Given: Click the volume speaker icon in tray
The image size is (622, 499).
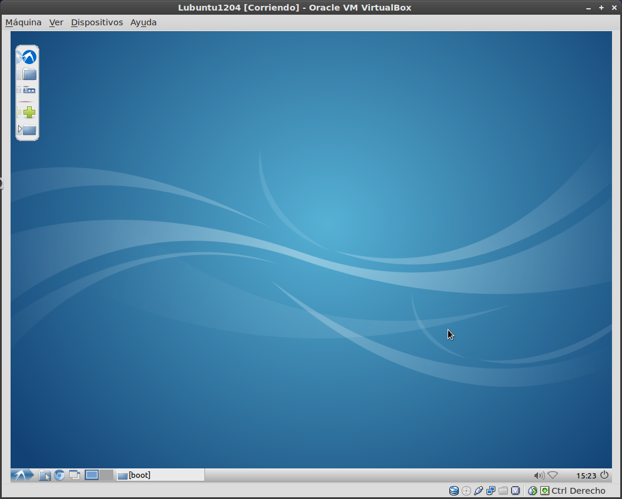Looking at the screenshot, I should [x=539, y=475].
